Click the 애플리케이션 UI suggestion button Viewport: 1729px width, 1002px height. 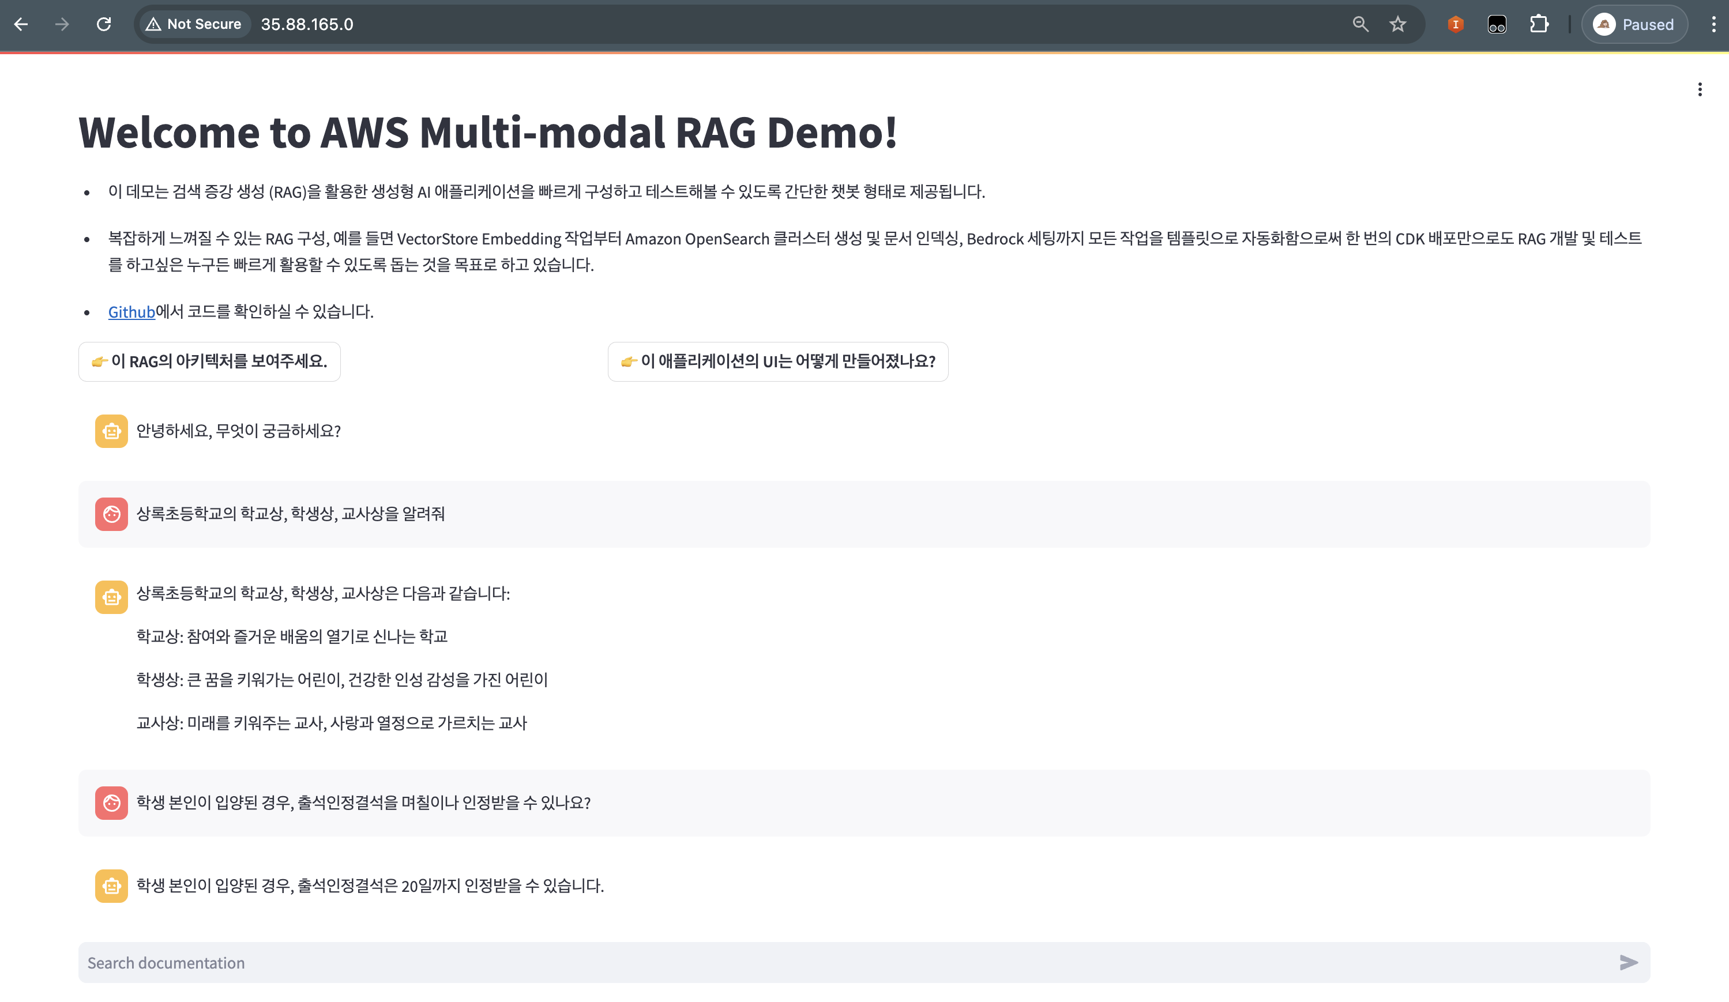(x=778, y=361)
